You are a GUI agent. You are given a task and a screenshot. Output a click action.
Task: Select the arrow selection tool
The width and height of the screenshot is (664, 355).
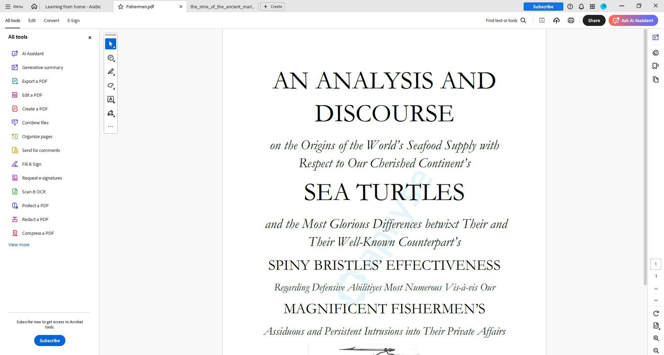click(111, 44)
